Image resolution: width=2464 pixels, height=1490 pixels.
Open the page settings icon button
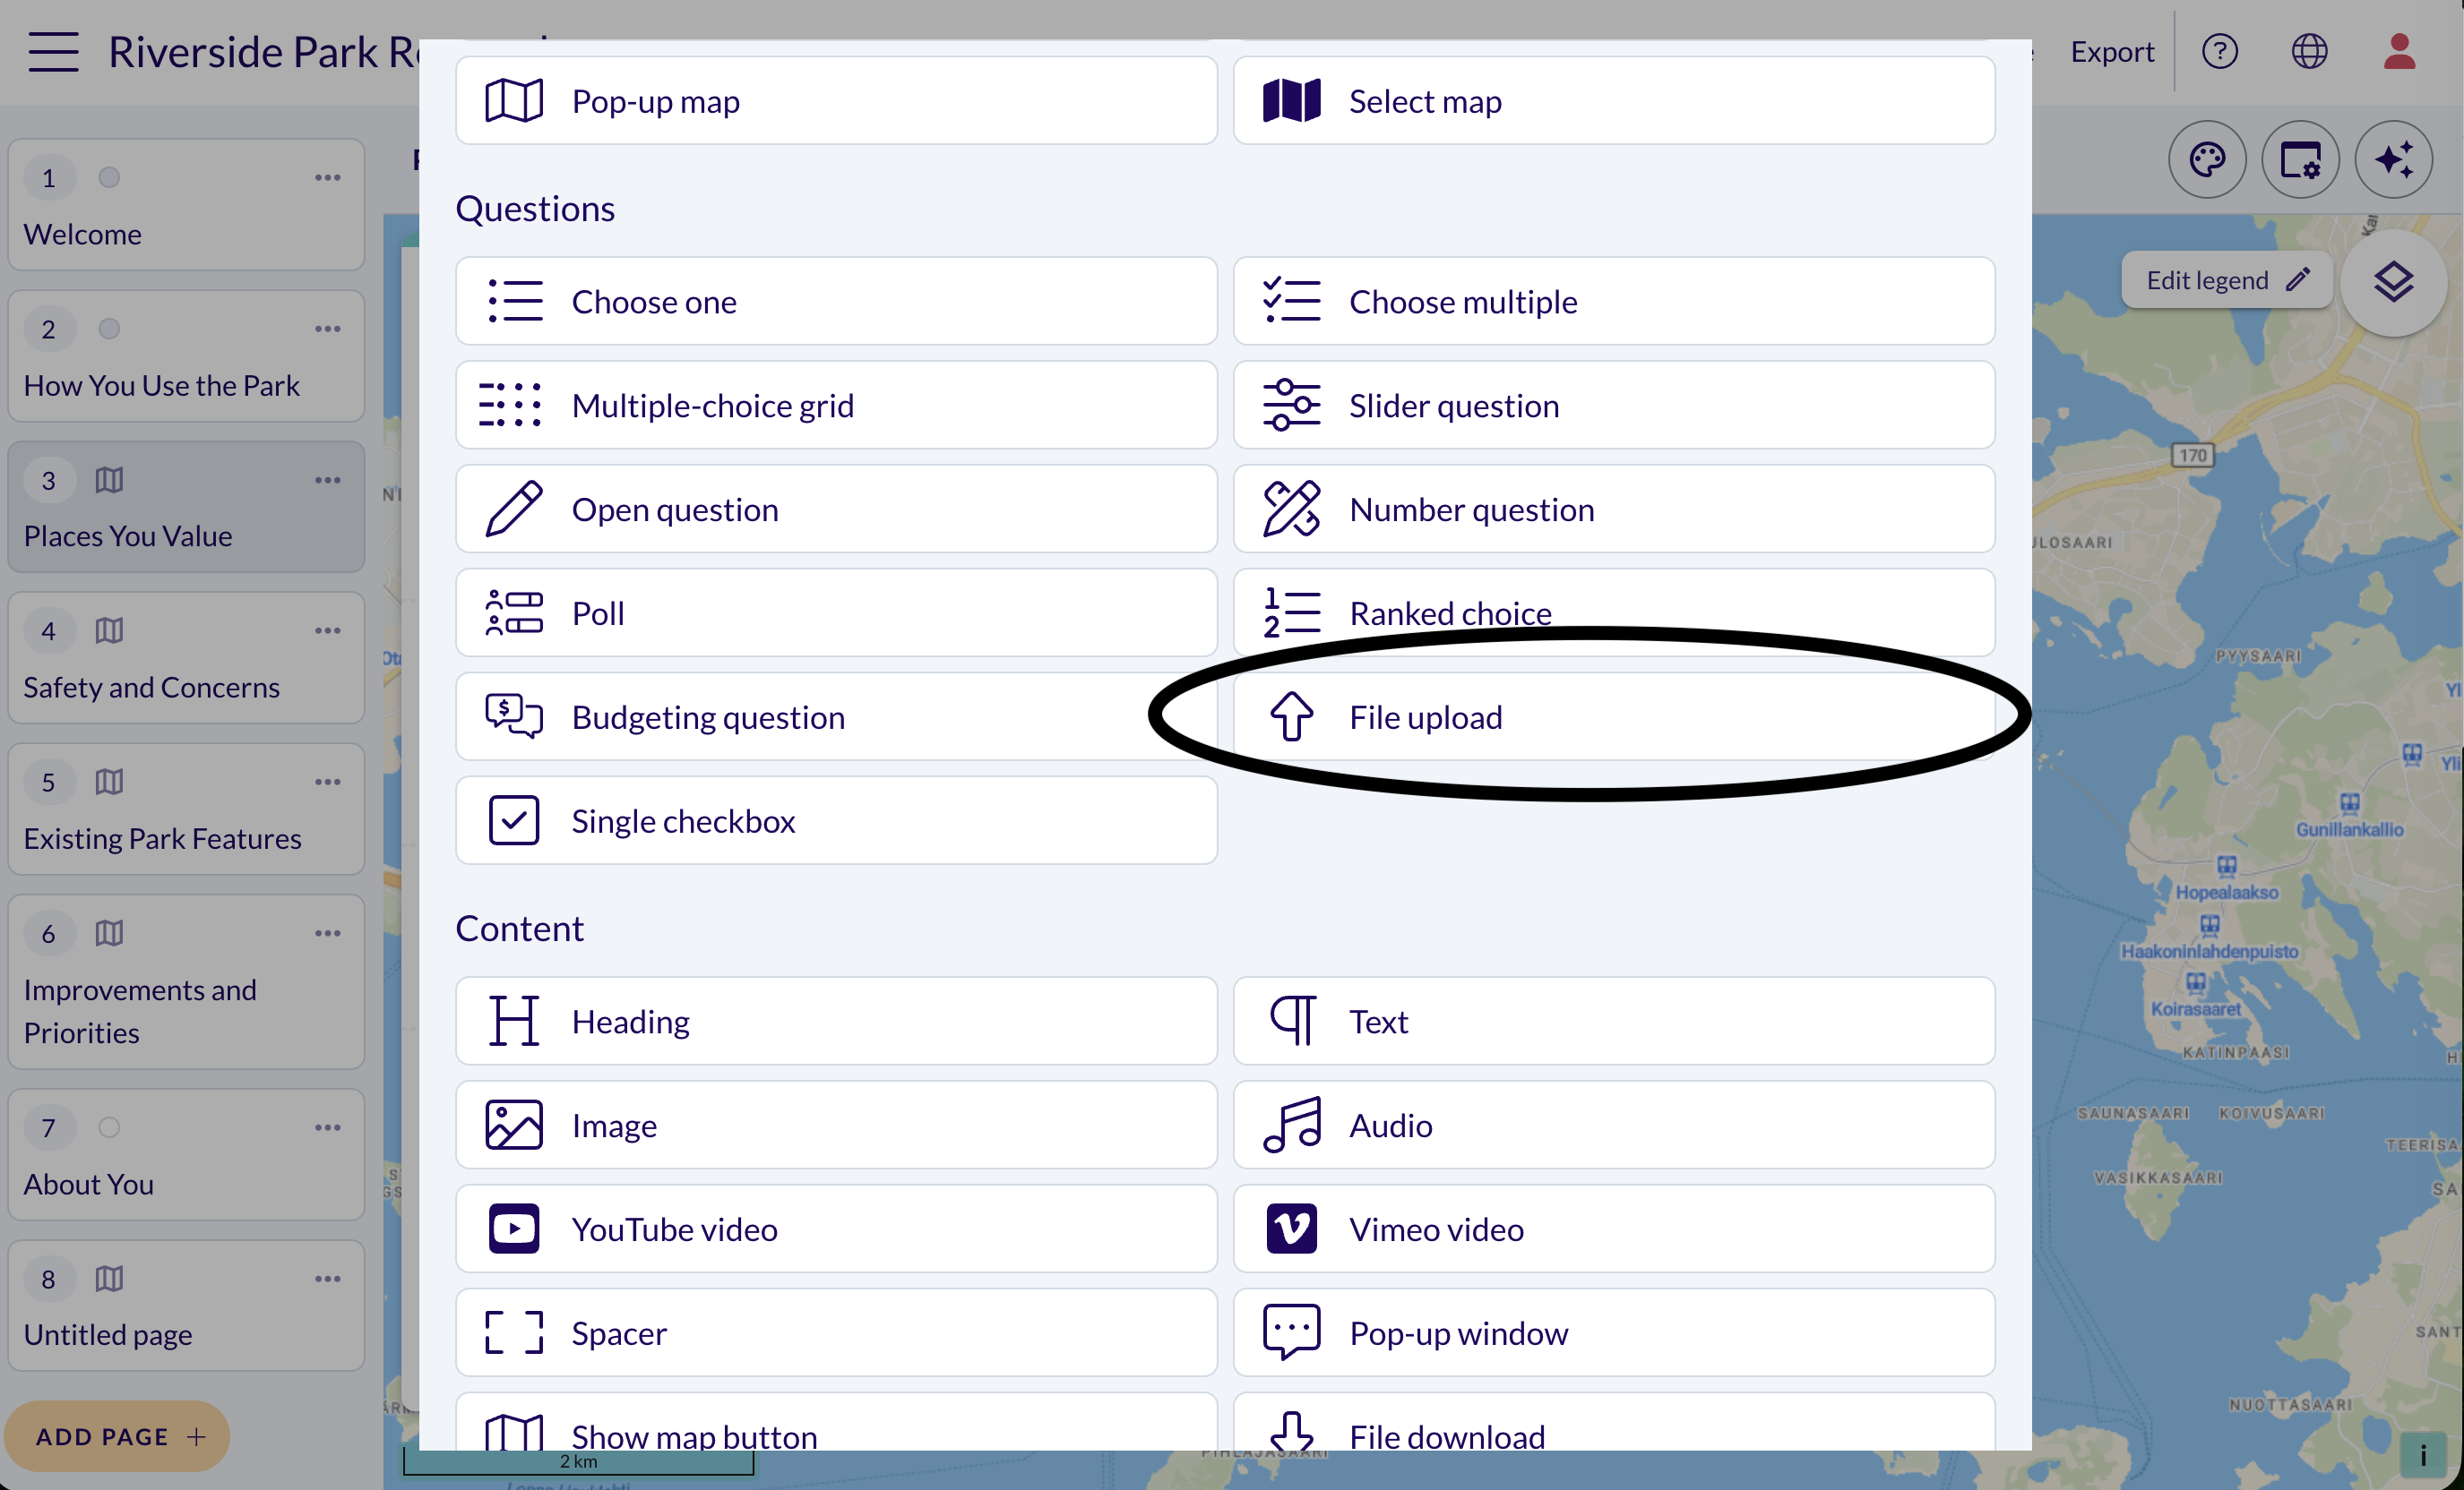2300,160
